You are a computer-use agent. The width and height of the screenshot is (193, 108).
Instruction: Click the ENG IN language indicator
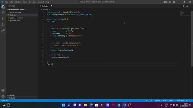point(166,105)
